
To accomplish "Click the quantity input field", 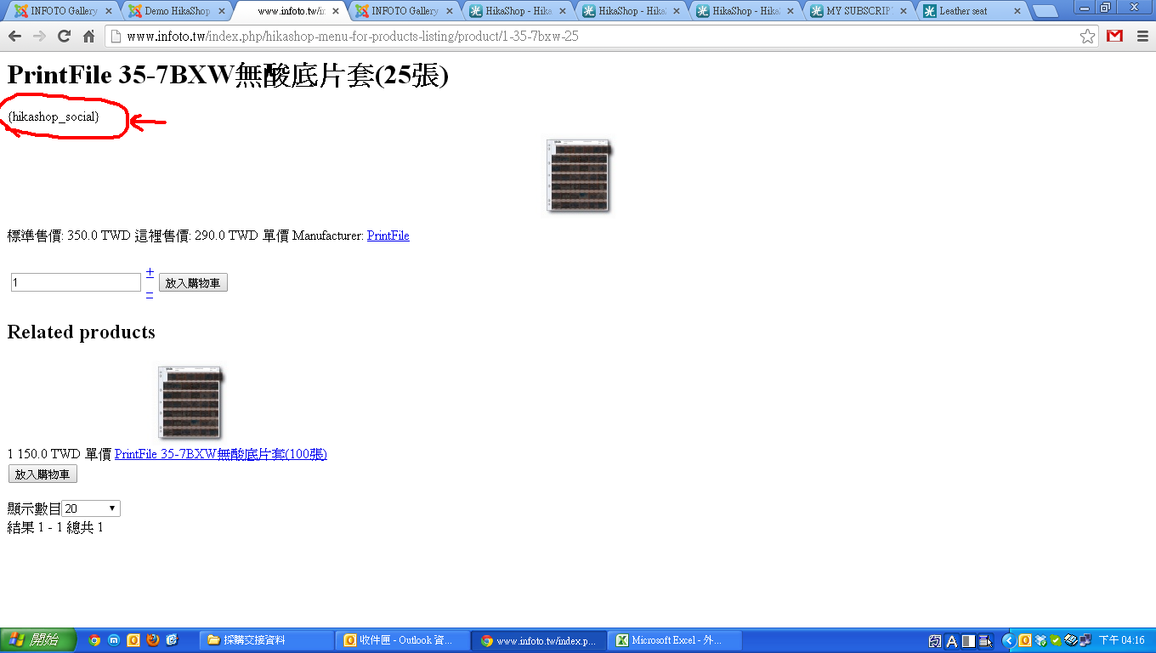I will coord(76,282).
